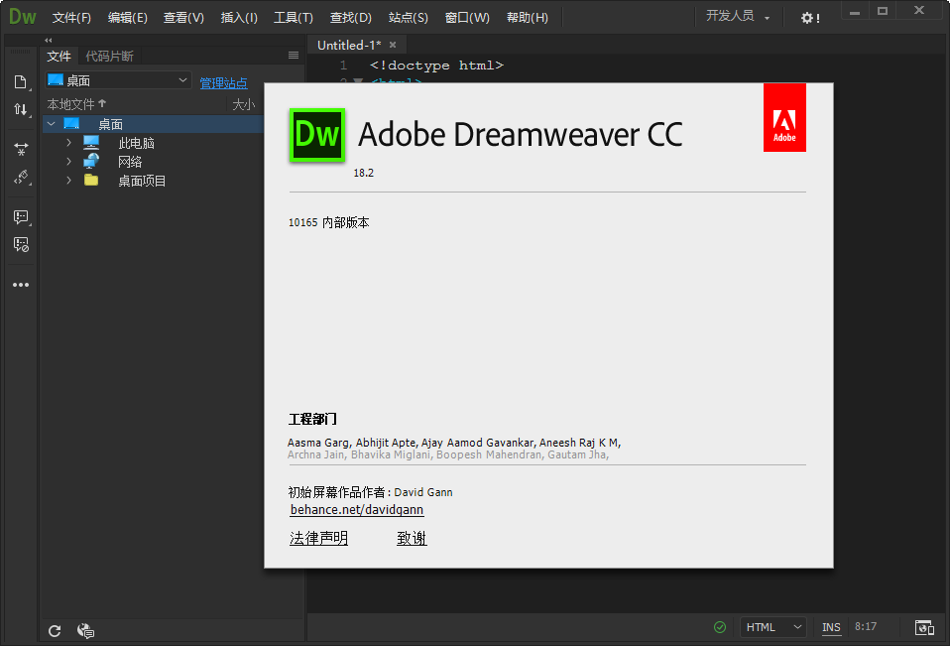Image resolution: width=950 pixels, height=646 pixels.
Task: Open the 插入(I) menu
Action: [239, 18]
